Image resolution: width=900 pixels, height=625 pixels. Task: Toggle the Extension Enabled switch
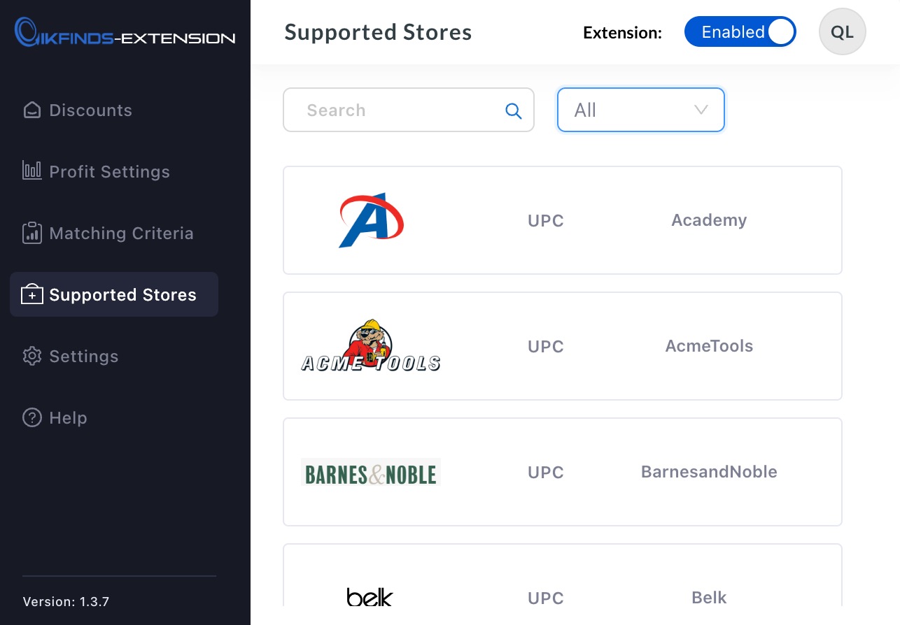click(740, 32)
